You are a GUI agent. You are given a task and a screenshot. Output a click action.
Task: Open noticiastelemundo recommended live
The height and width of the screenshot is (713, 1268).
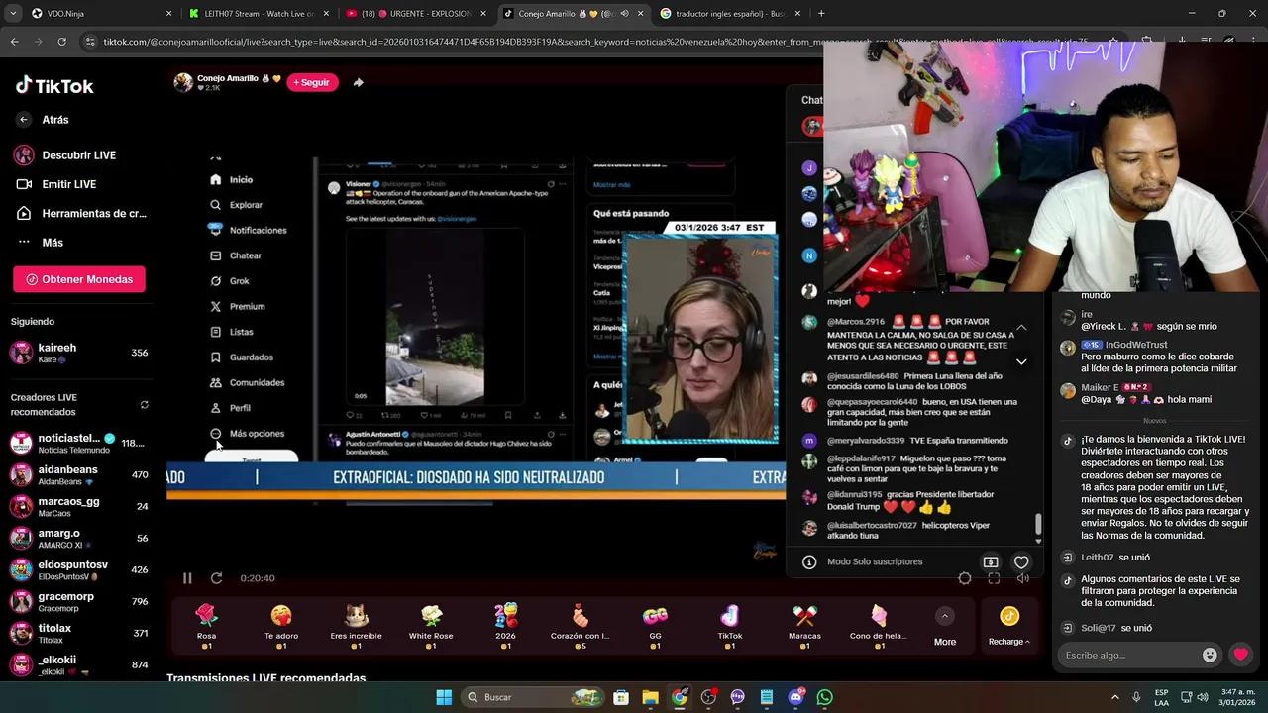pyautogui.click(x=79, y=443)
